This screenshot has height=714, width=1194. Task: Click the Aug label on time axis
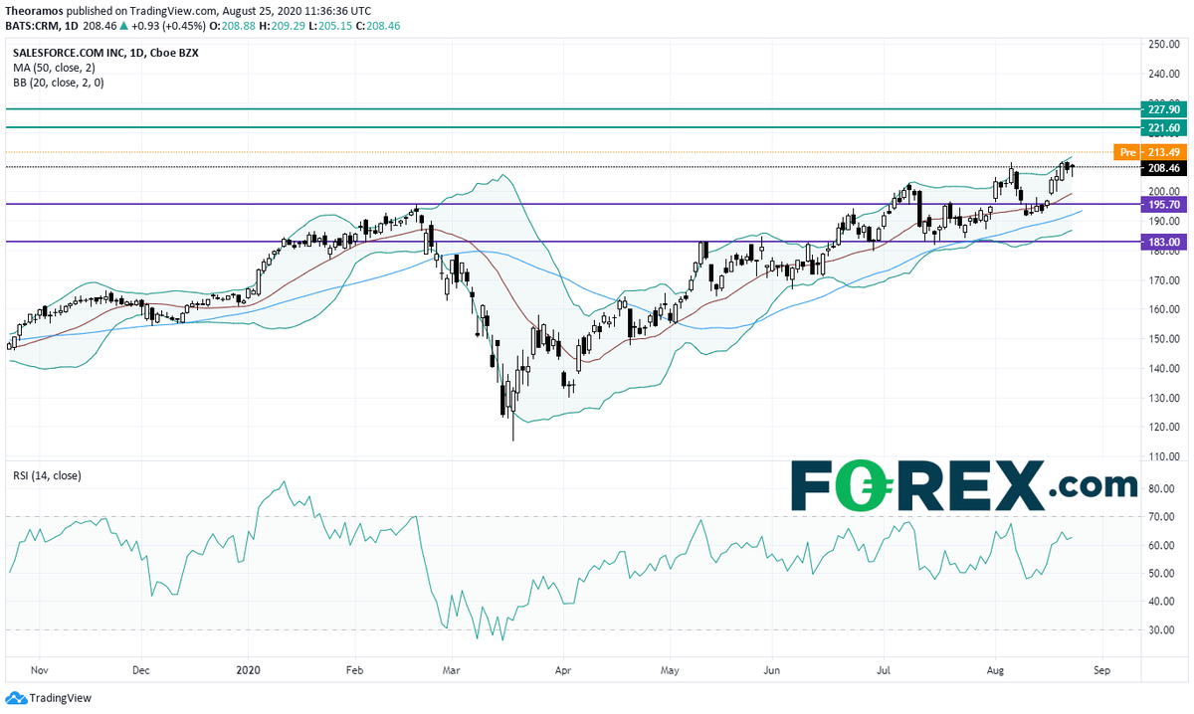coord(996,670)
